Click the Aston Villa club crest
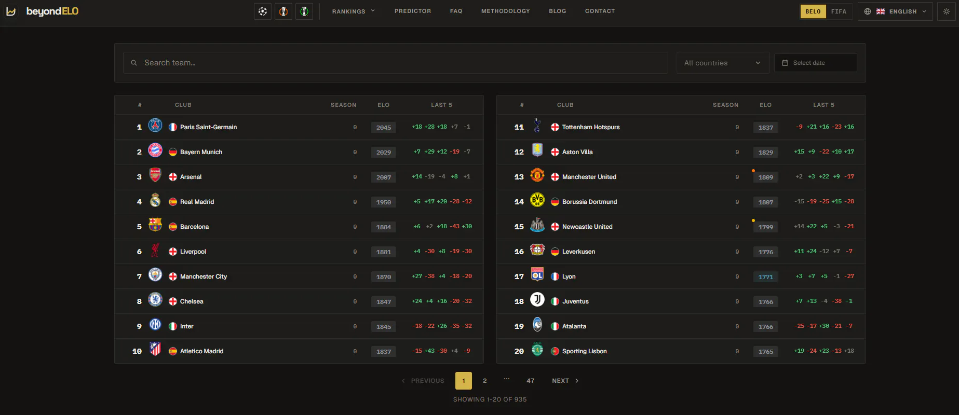This screenshot has width=959, height=415. 537,150
